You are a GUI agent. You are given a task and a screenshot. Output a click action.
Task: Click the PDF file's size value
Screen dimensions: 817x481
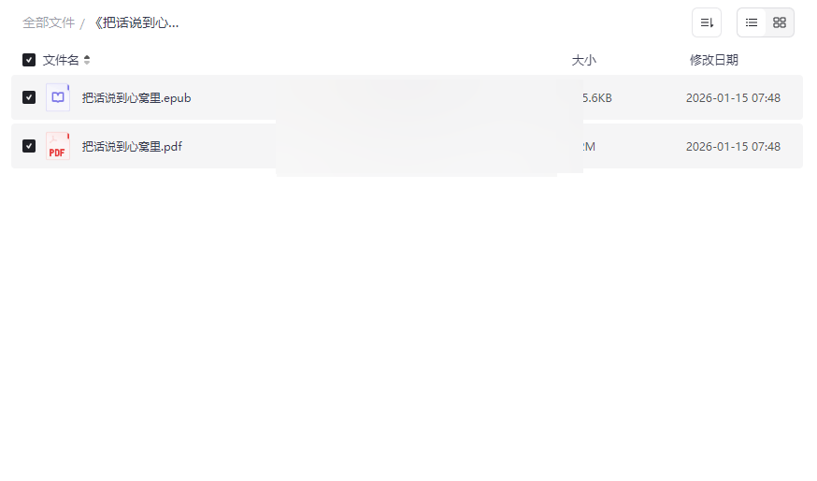click(x=589, y=146)
